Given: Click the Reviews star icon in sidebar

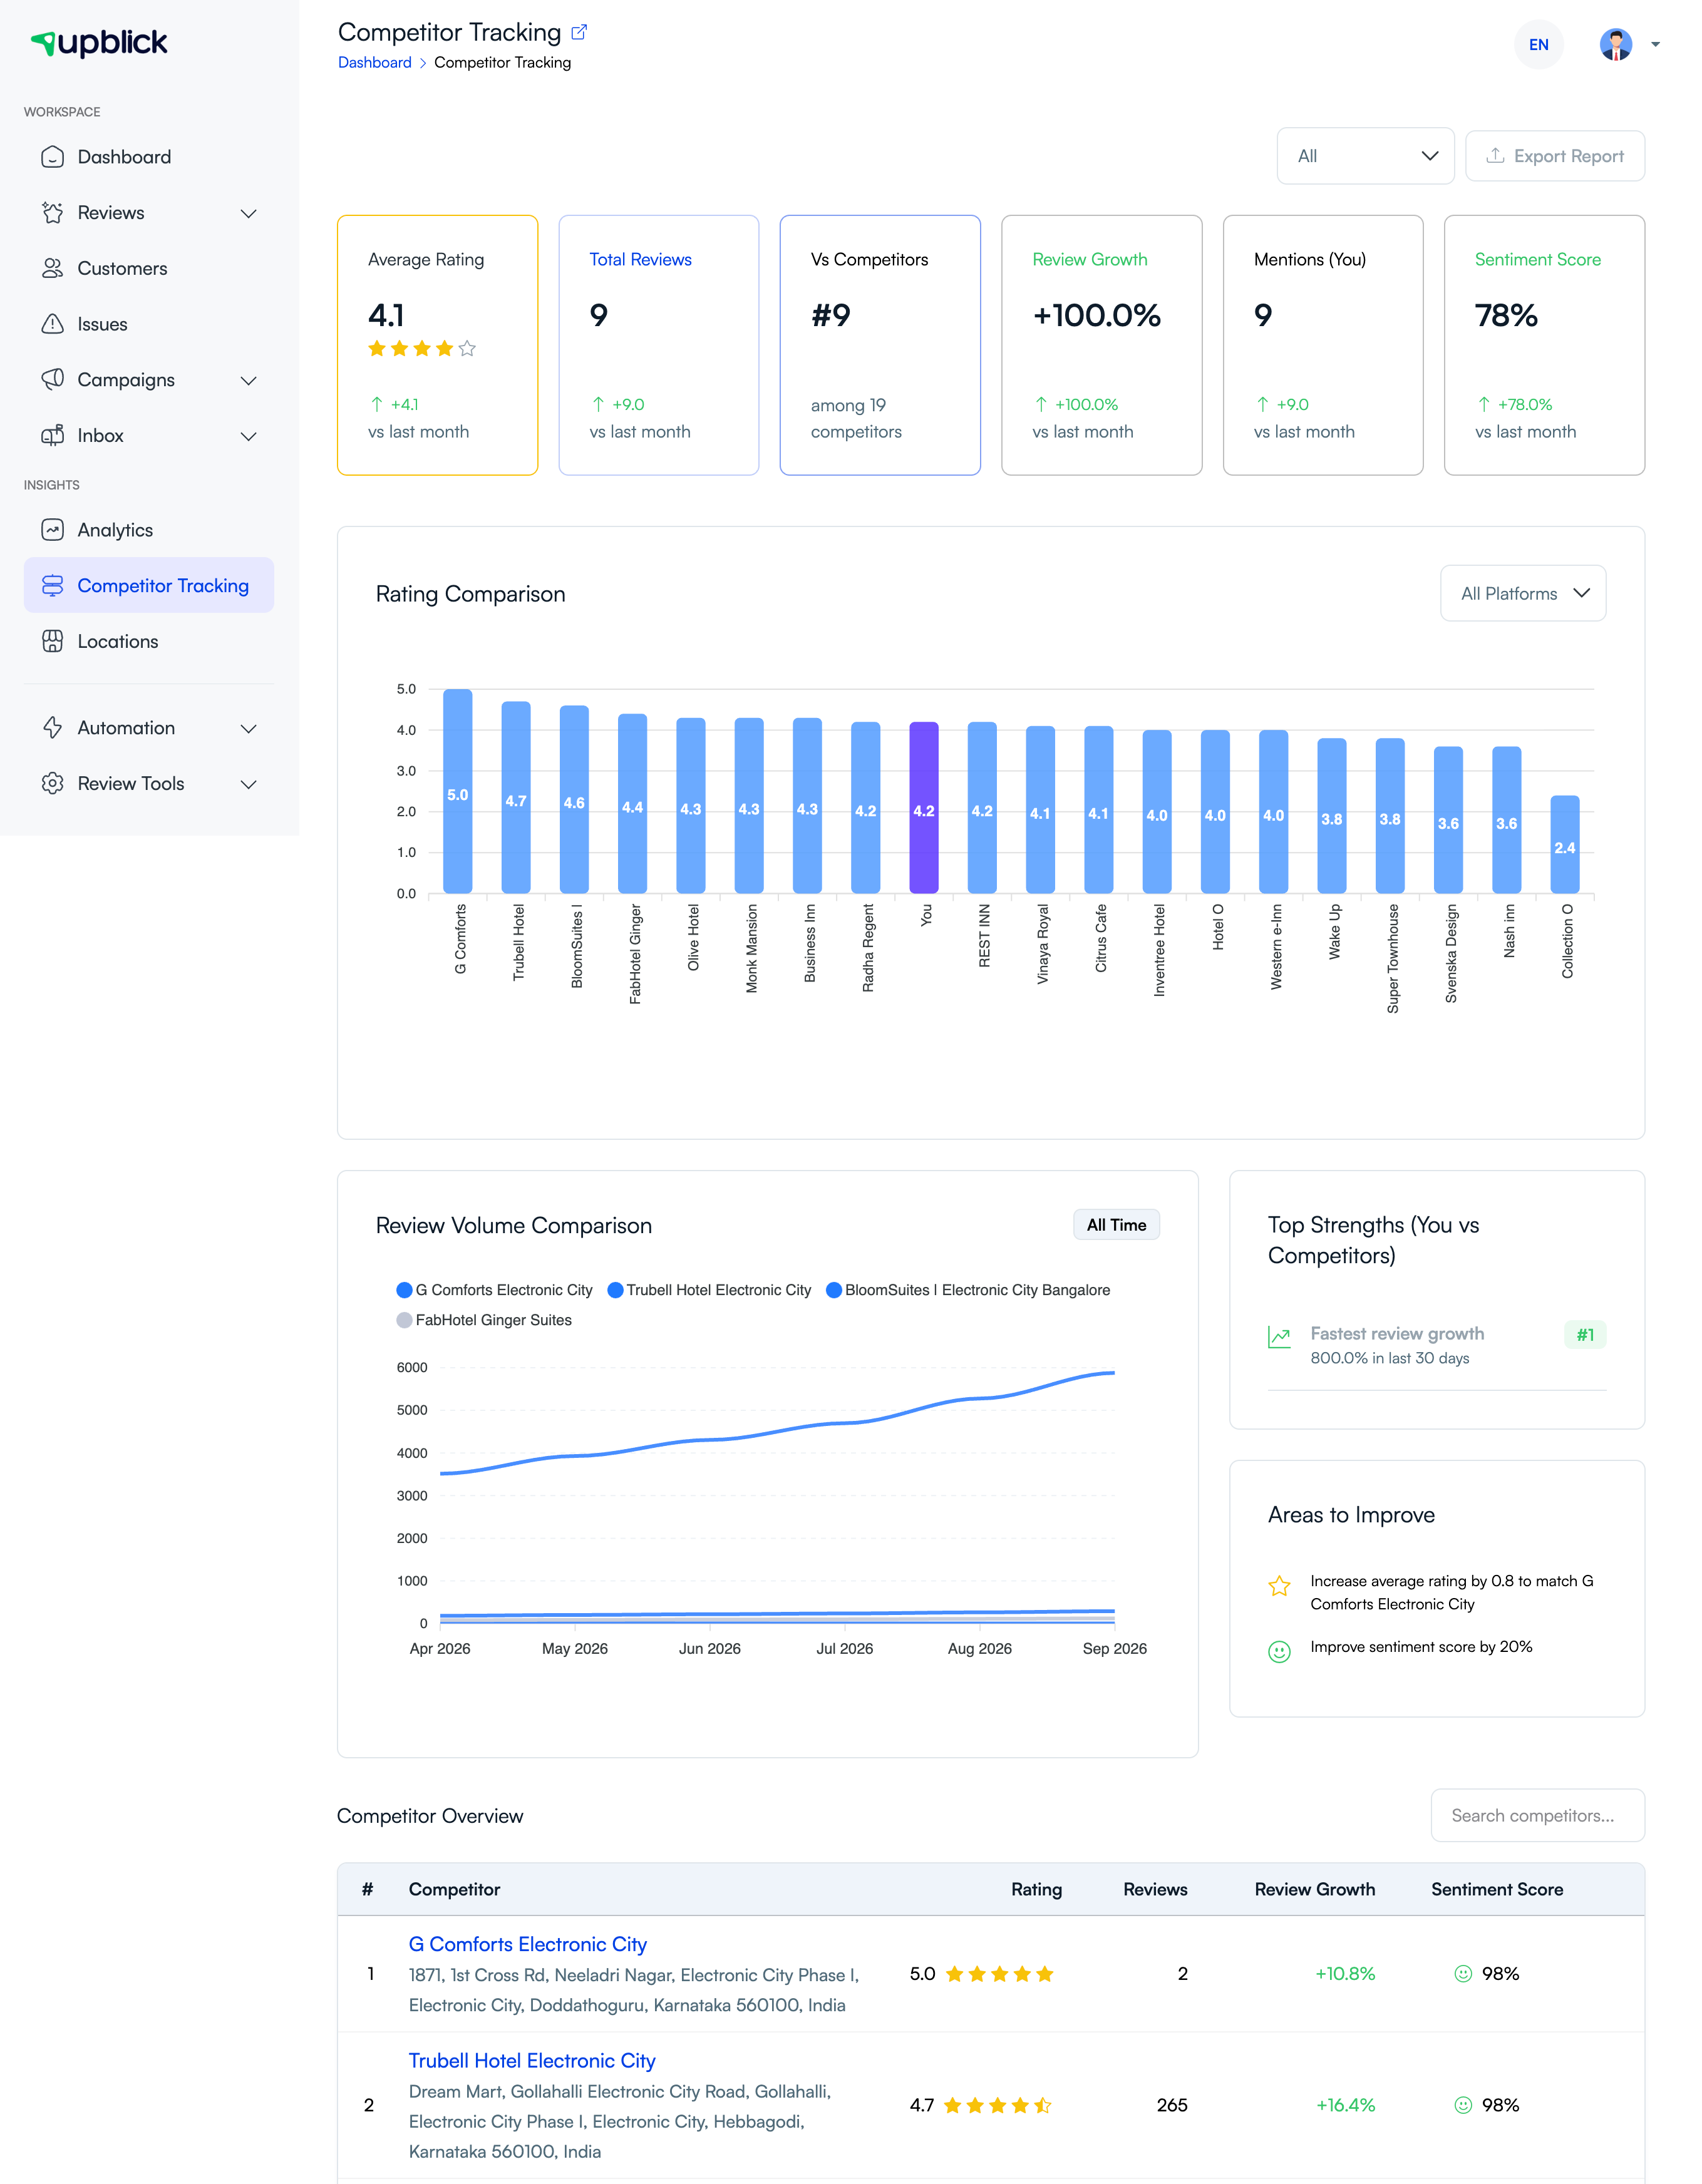Looking at the screenshot, I should (x=52, y=213).
